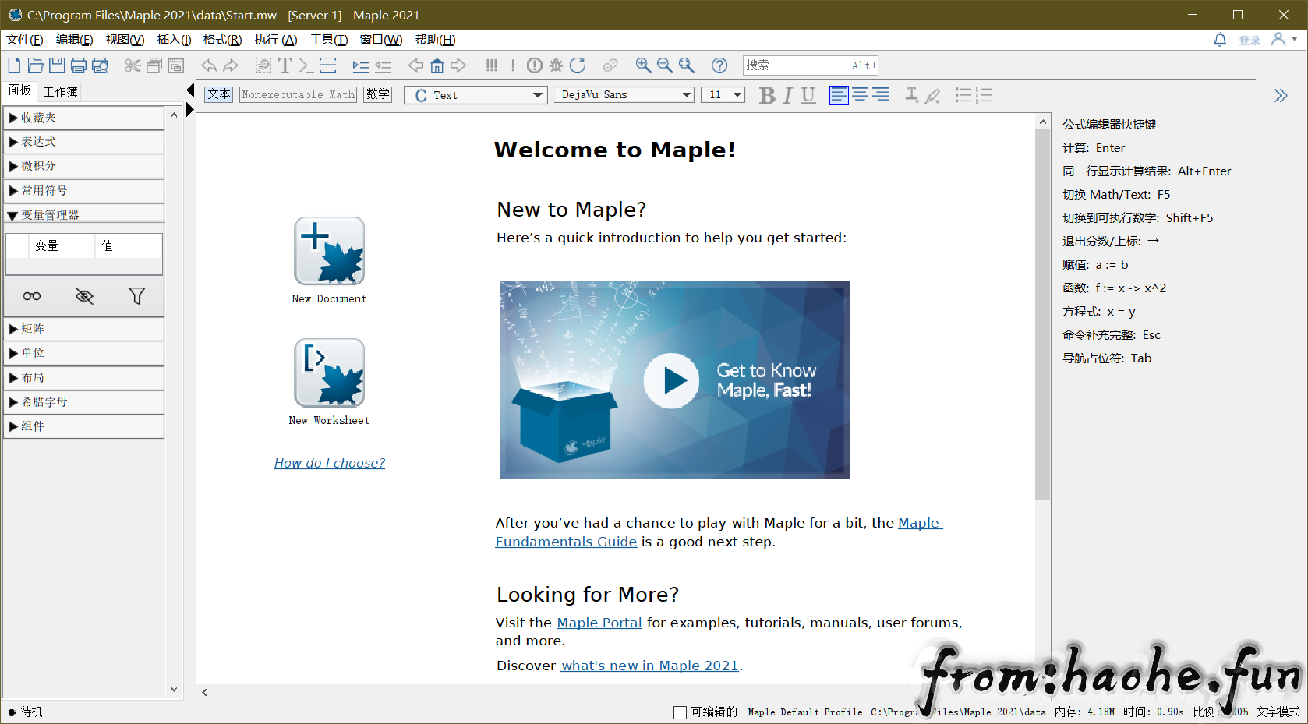Toggle bold formatting
The image size is (1308, 724).
[767, 95]
